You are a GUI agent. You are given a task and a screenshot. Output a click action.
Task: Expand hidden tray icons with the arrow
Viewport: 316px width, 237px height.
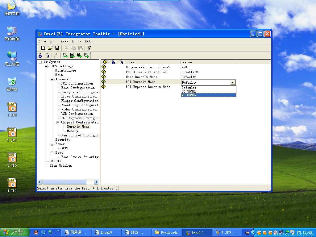[x=254, y=233]
